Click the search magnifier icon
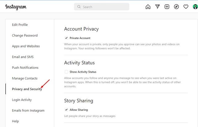 click(x=79, y=7)
